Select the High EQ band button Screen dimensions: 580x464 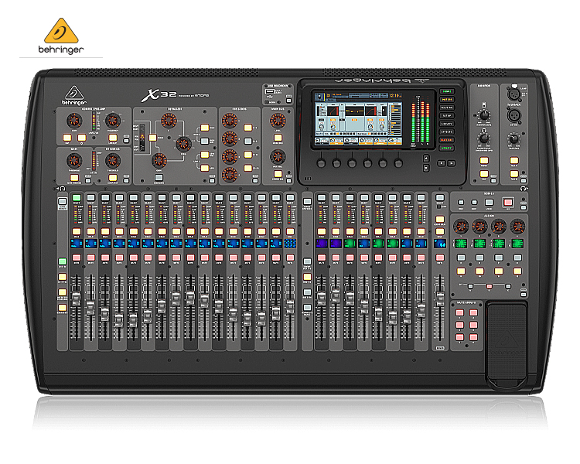point(205,128)
